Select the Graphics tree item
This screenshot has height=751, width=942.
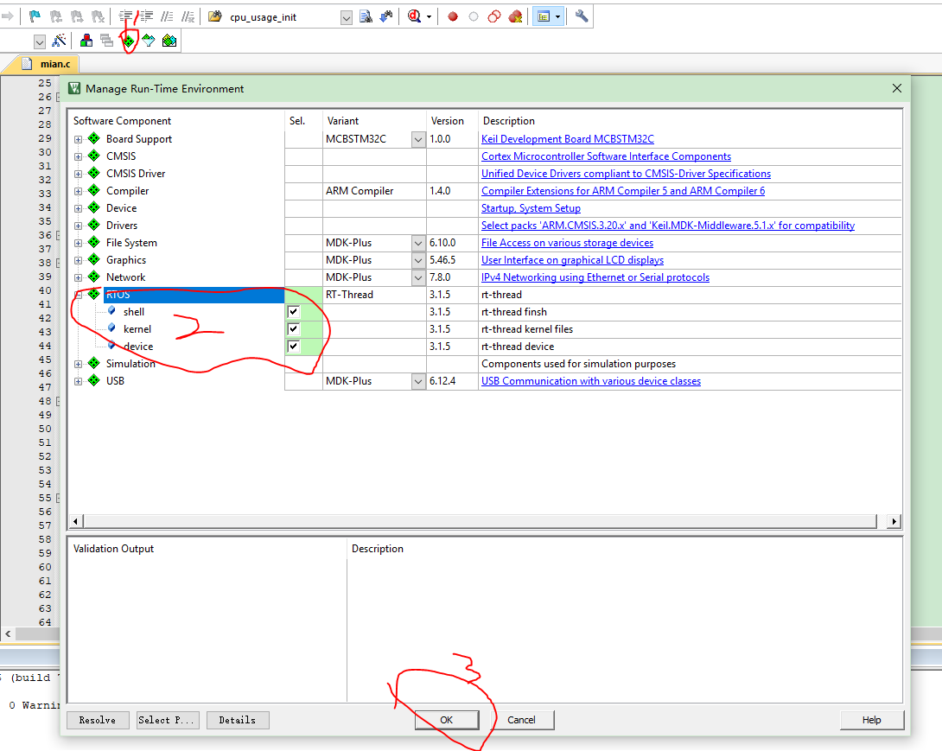pos(126,260)
